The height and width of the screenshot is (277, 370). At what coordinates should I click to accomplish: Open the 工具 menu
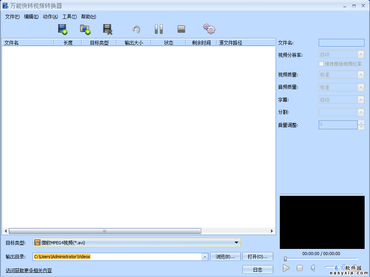(69, 17)
